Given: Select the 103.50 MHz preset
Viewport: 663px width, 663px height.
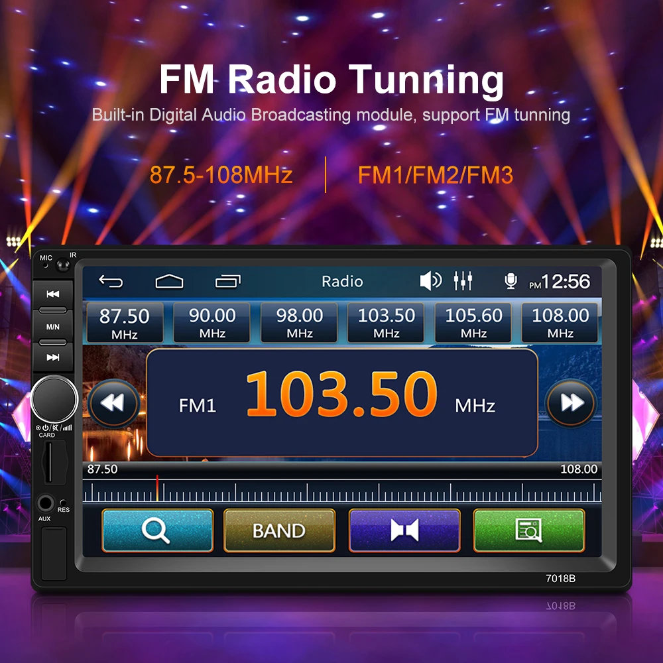Looking at the screenshot, I should (386, 323).
